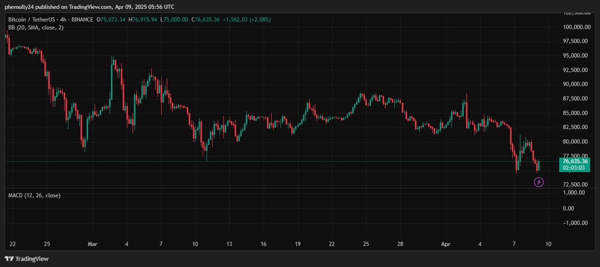Click the Bitcoin / TetherUS symbol title
600x267 pixels.
pos(30,20)
